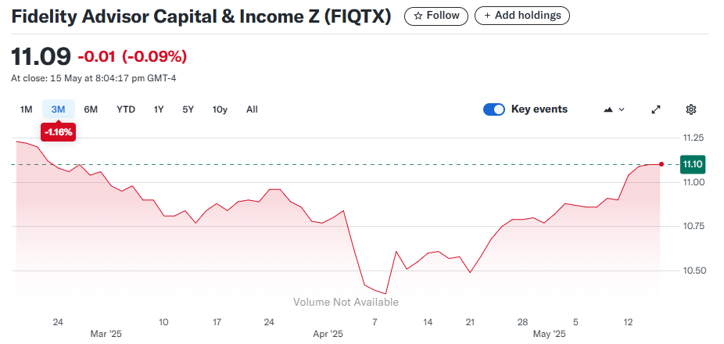Click the -1.16% change badge
The image size is (724, 344).
tap(58, 132)
